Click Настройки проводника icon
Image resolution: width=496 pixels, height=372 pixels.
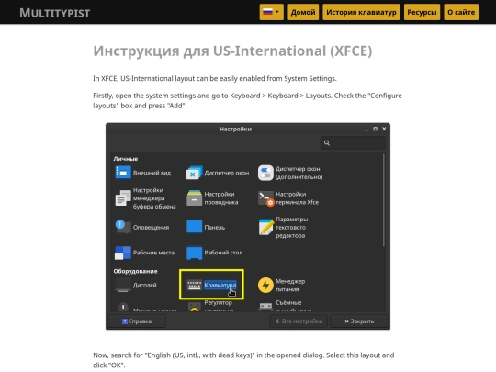pos(194,198)
